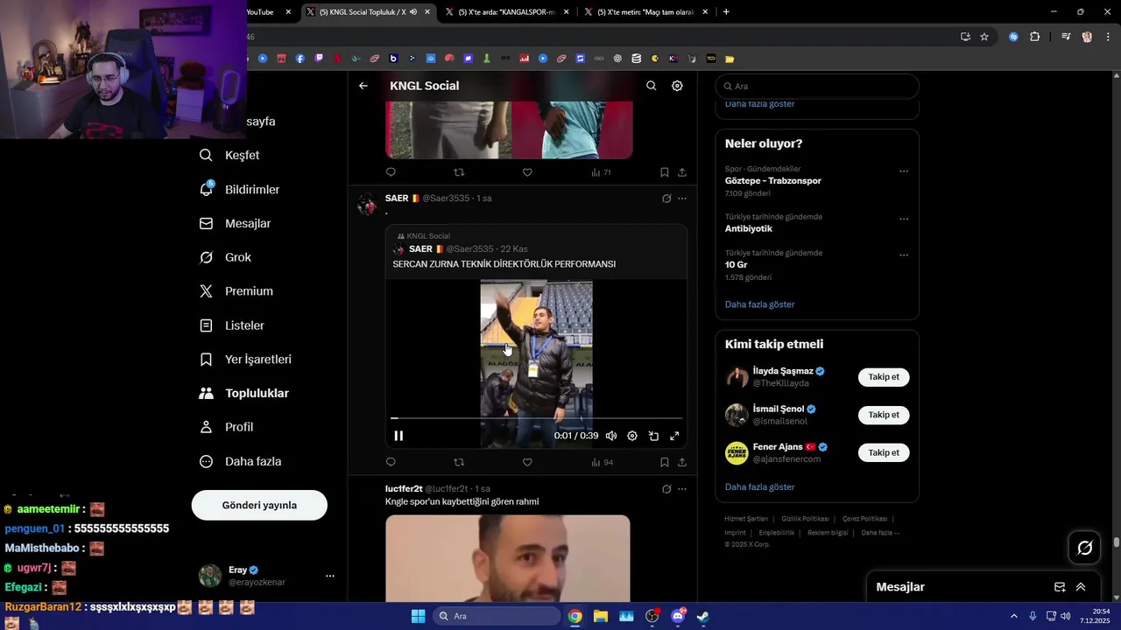Open Profil in the sidebar
Screen dimensions: 1121x630
point(227,427)
